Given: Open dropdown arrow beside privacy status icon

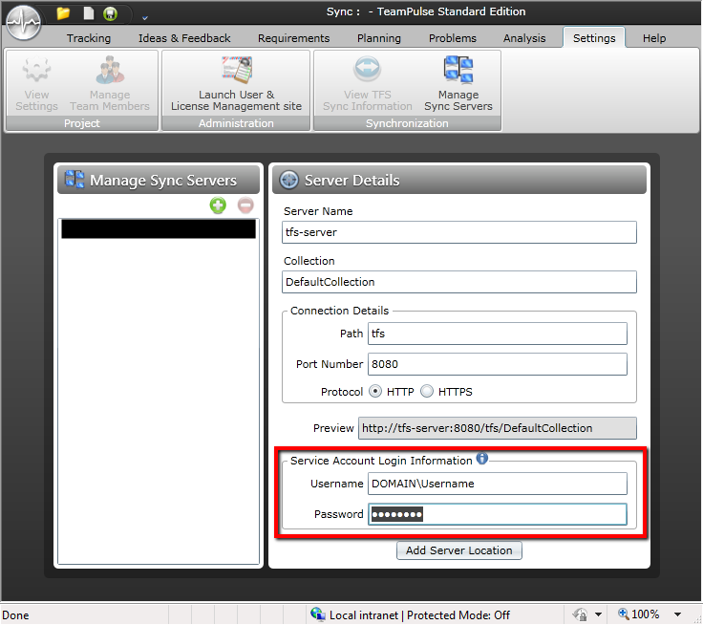Looking at the screenshot, I should [x=598, y=614].
